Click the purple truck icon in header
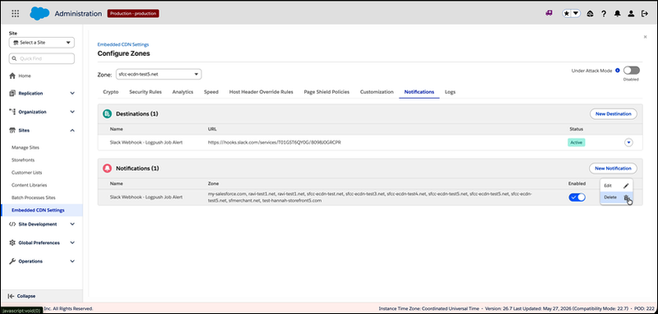Viewport: 658px width, 314px height. [x=549, y=13]
